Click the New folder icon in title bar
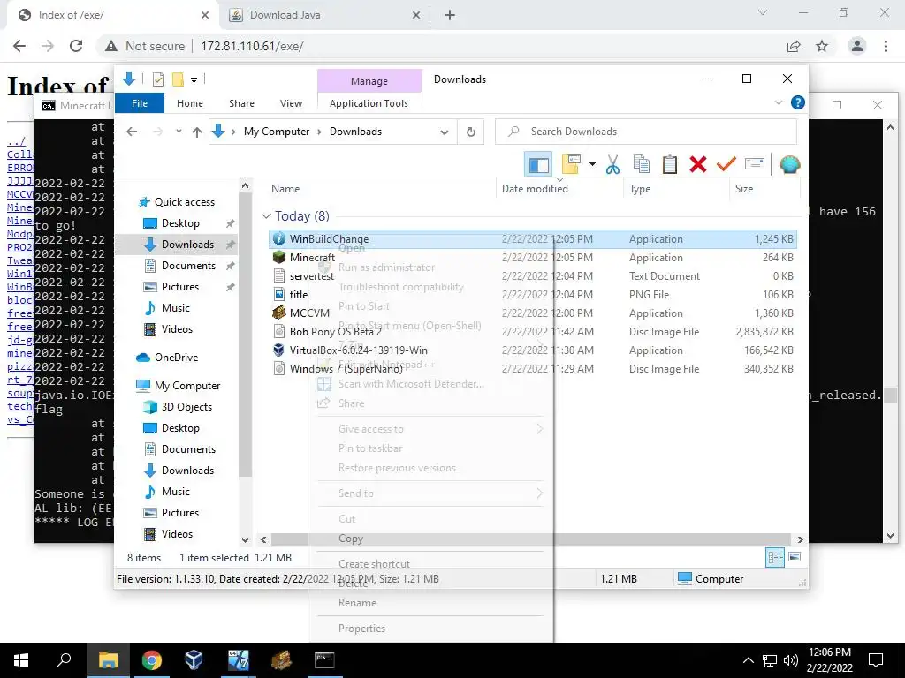The height and width of the screenshot is (678, 905). pos(178,79)
